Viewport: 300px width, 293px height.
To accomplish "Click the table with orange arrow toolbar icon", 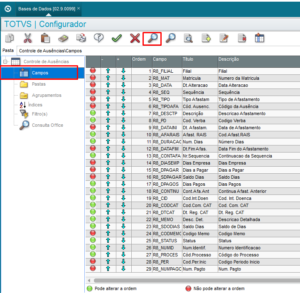I will (x=259, y=38).
